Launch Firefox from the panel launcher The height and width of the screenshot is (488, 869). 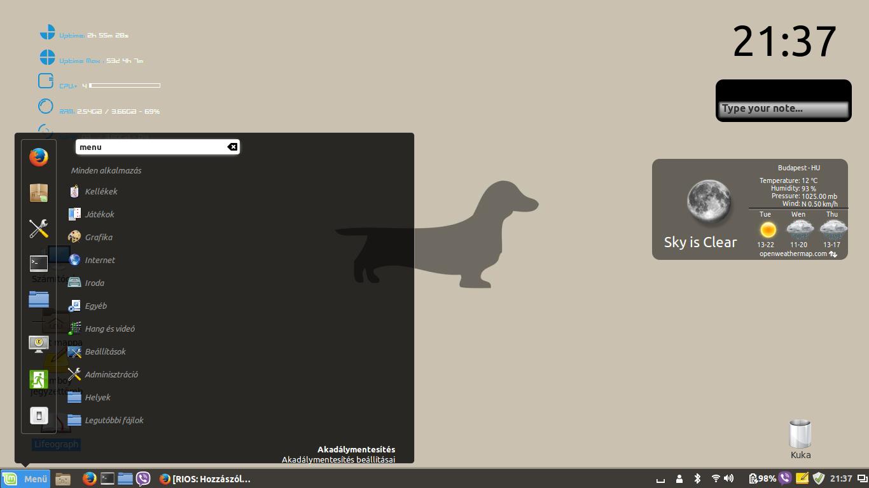pos(89,478)
